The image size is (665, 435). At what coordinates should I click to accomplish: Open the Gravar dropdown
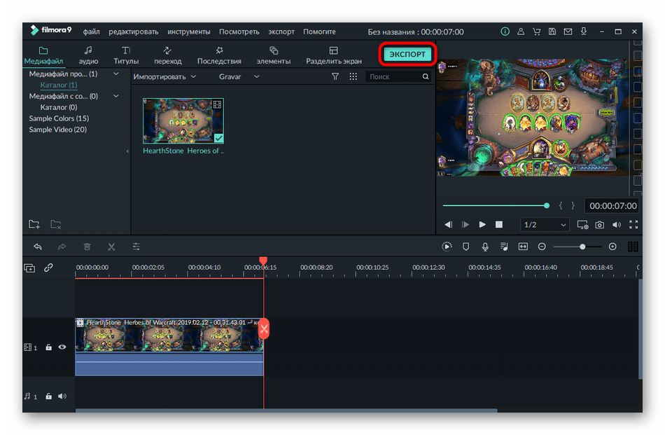(239, 76)
